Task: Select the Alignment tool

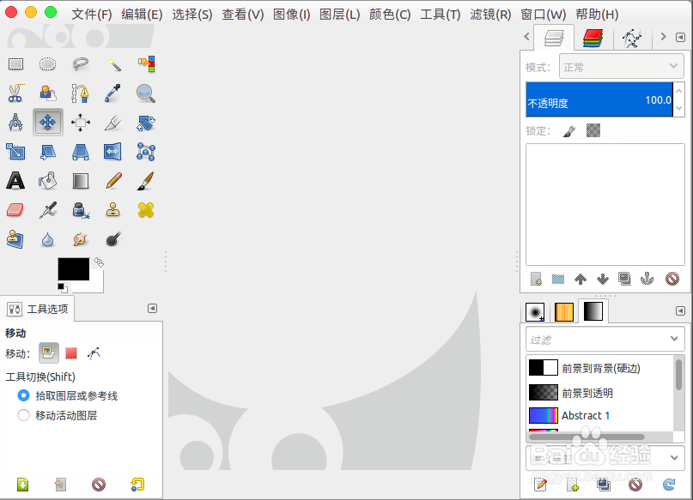Action: point(81,123)
